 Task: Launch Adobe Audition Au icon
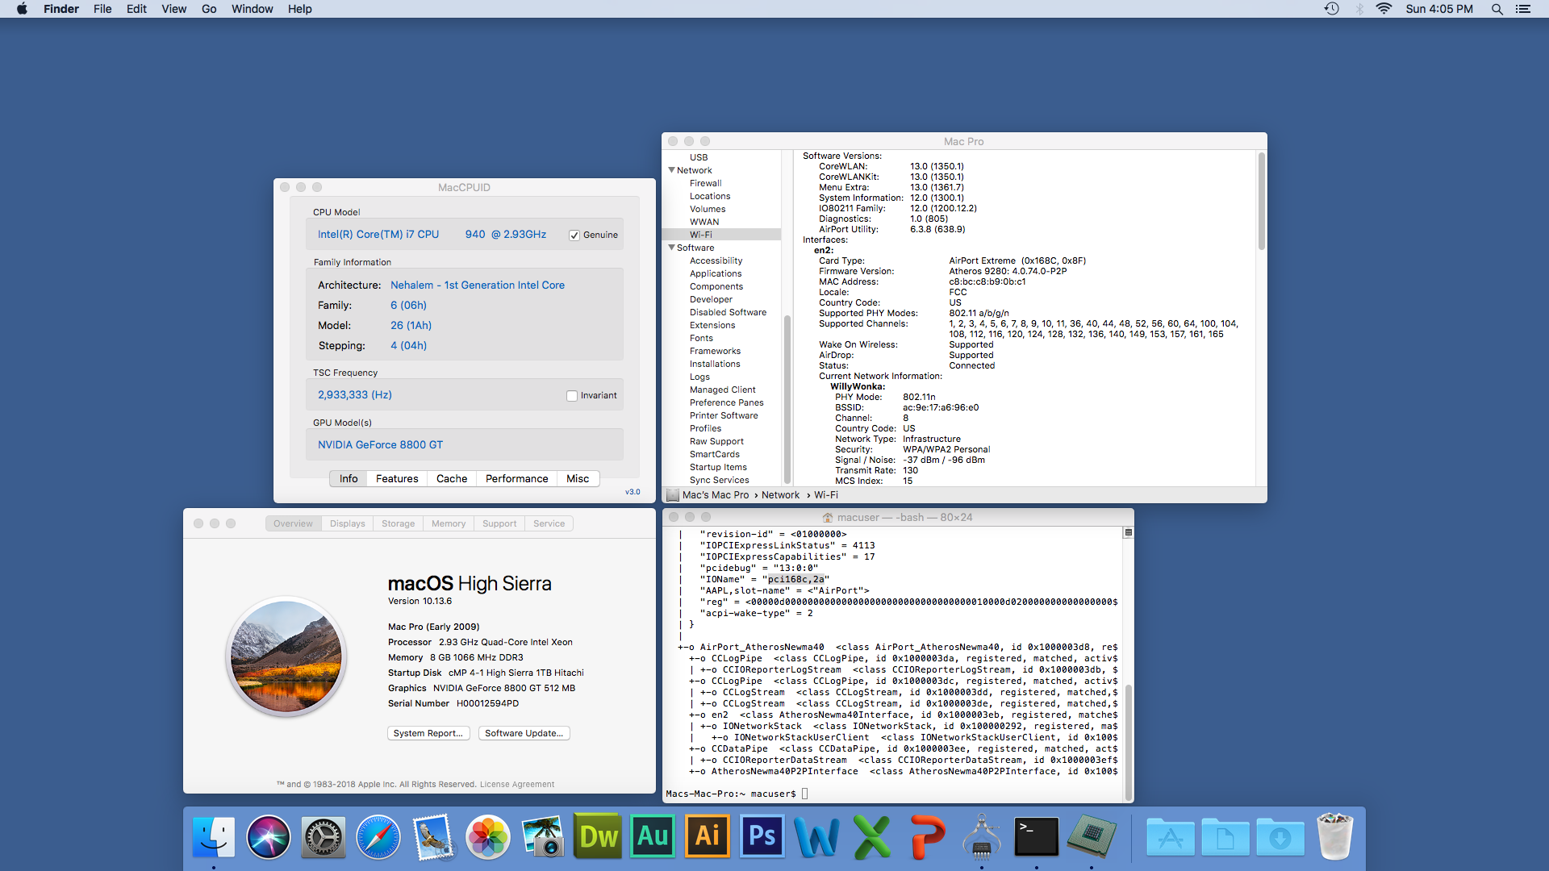[x=653, y=837]
